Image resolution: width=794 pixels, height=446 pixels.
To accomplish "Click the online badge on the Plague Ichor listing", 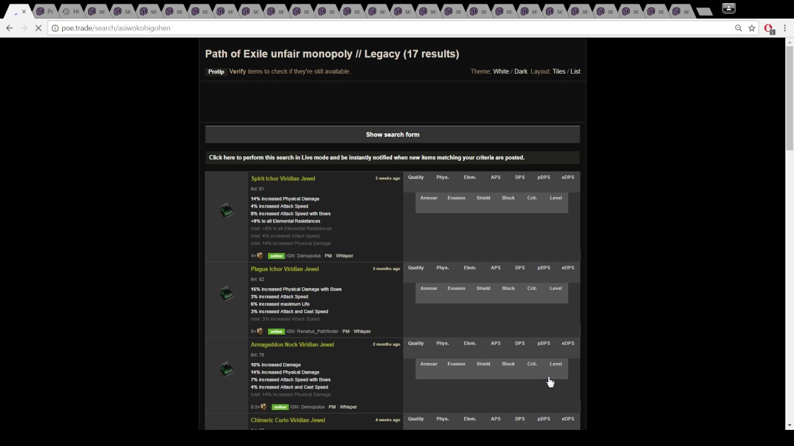I will coord(276,331).
